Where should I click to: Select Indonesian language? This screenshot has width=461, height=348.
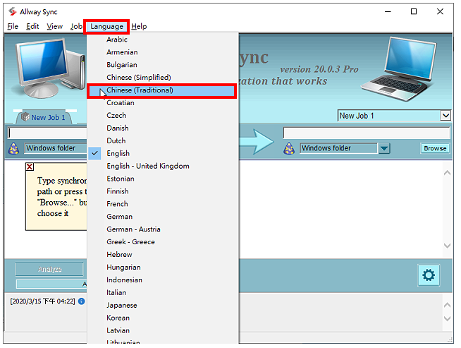point(163,280)
